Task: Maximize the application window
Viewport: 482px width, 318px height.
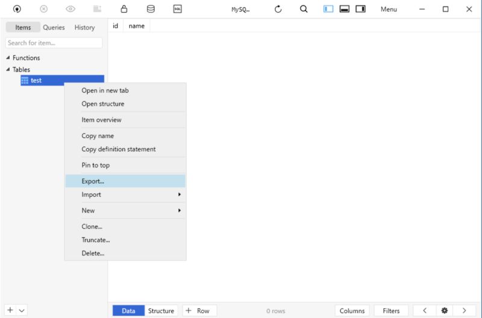Action: coord(445,9)
